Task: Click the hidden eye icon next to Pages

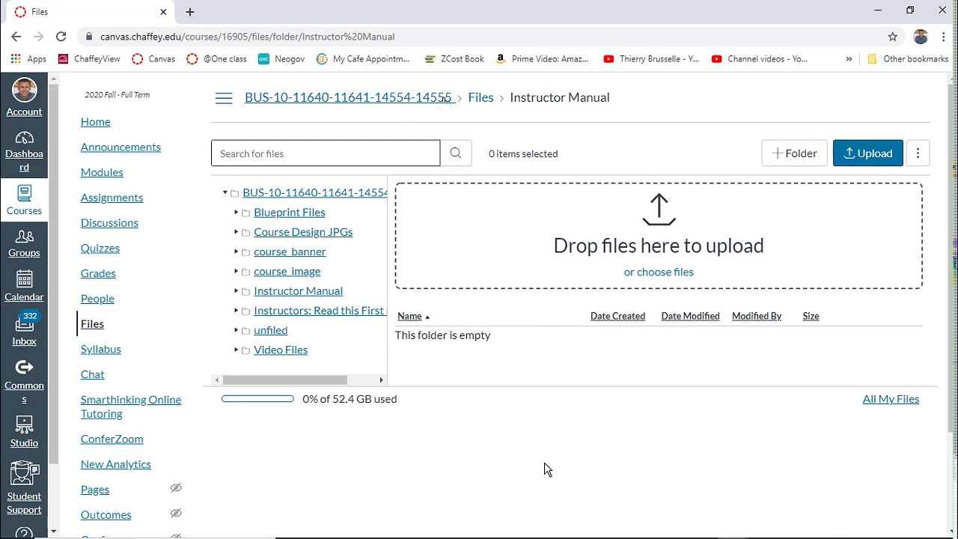Action: point(176,488)
